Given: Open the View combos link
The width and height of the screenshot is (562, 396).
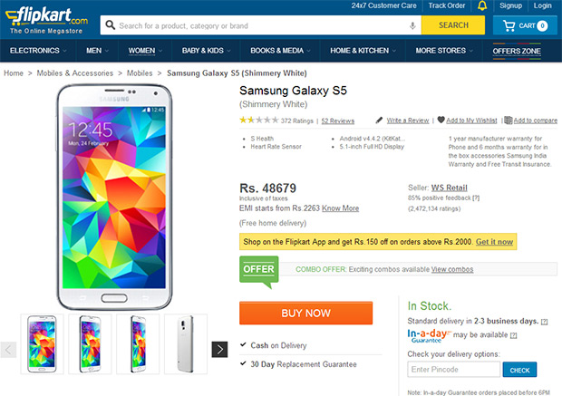Looking at the screenshot, I should (452, 269).
